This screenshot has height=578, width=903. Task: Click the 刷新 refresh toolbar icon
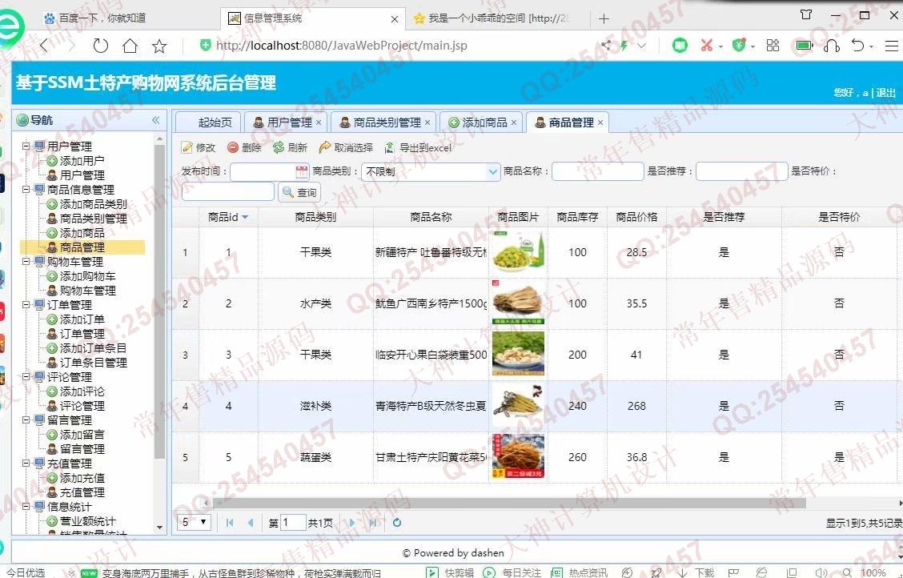pos(279,147)
